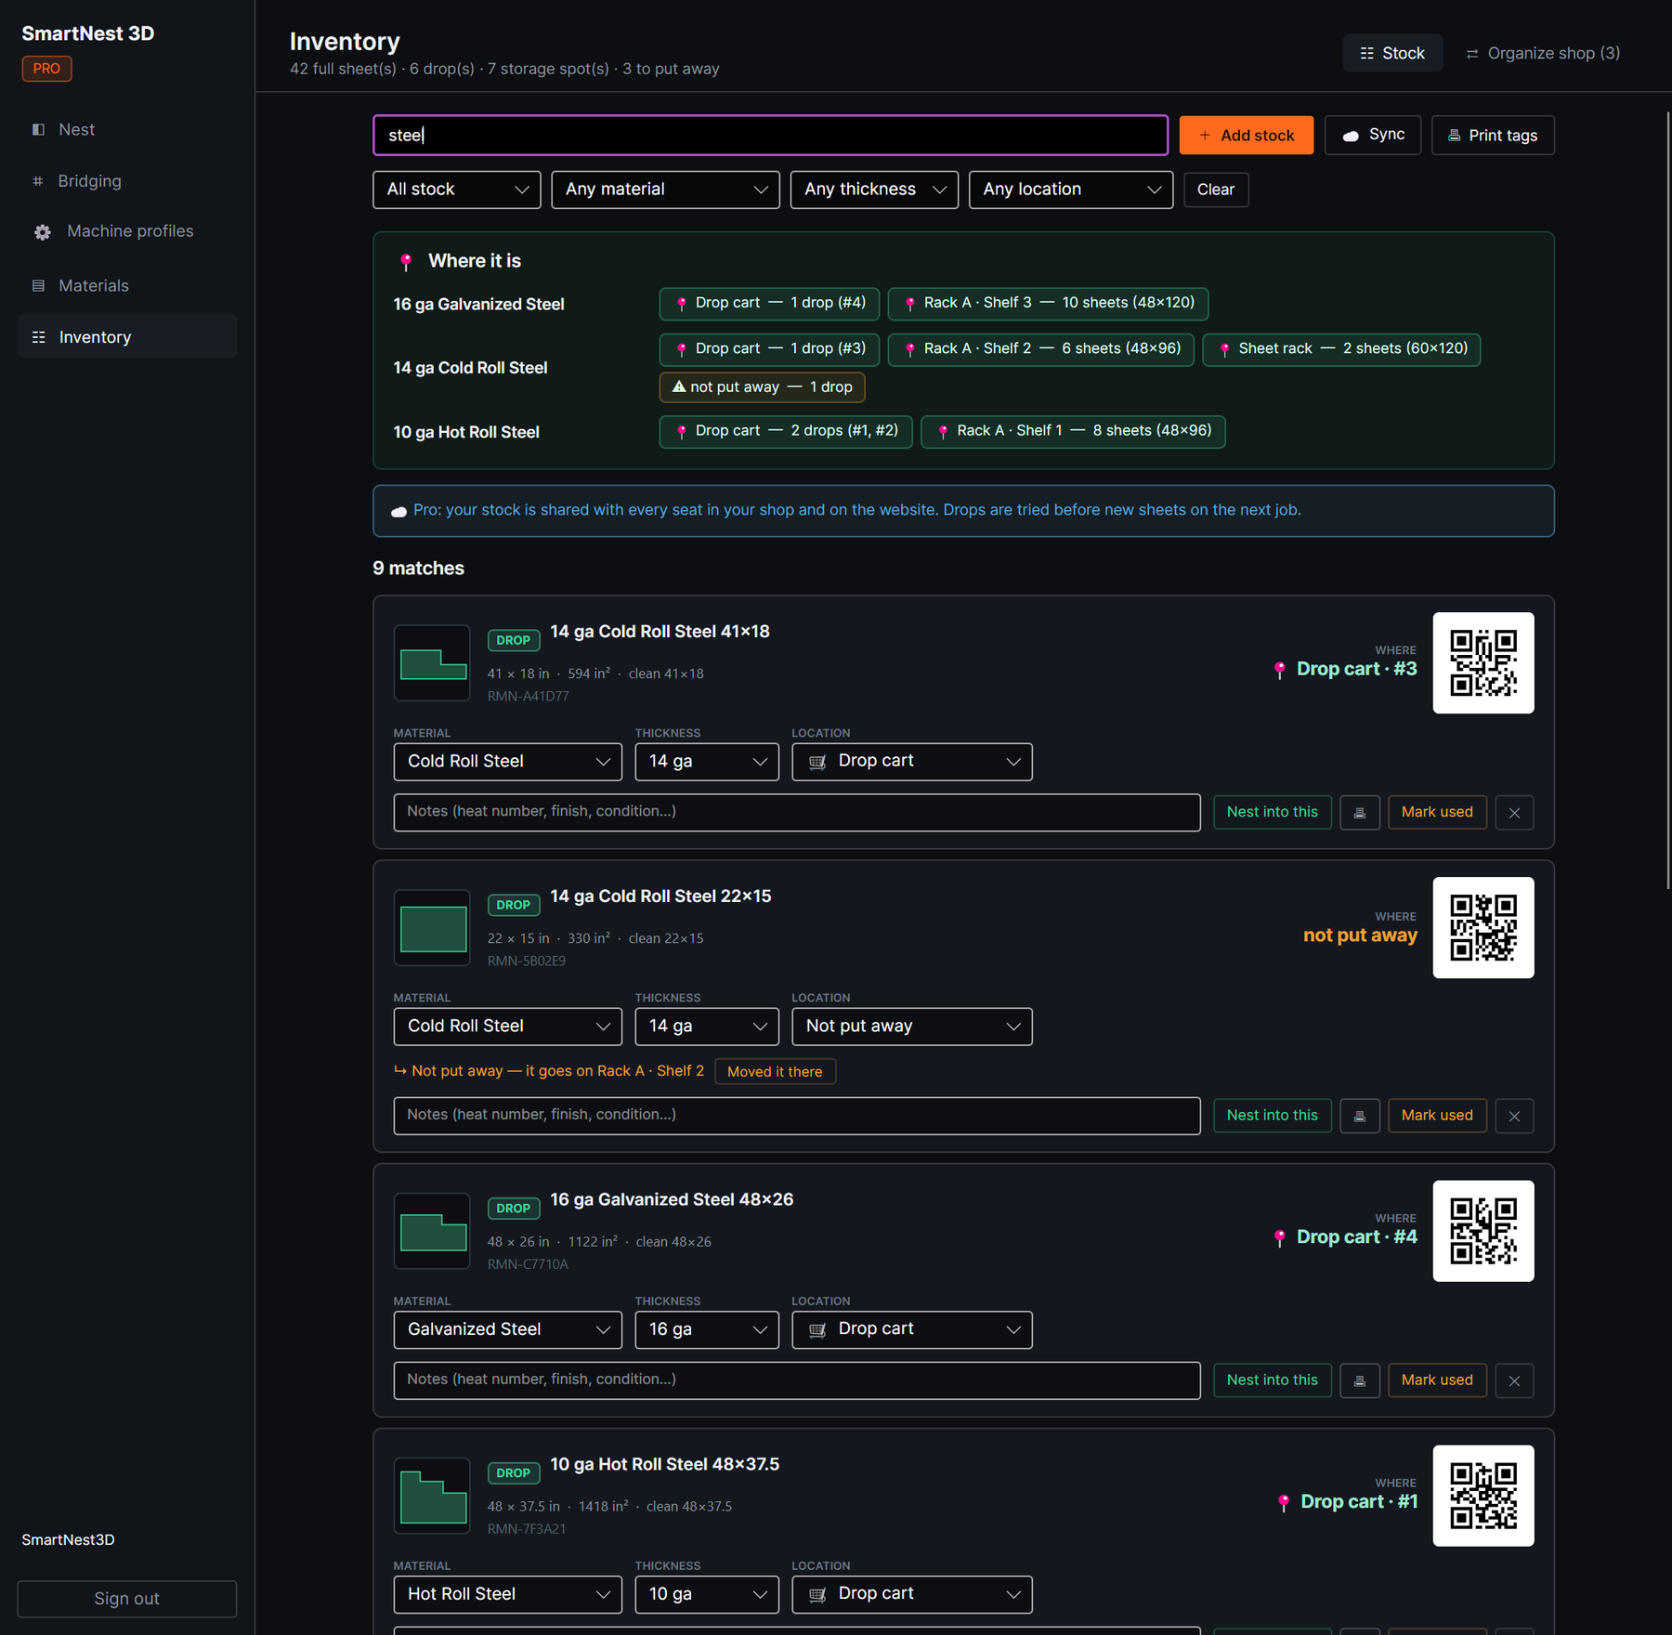Click the print icon on the 41×18 drop card
Viewport: 1672px width, 1635px height.
click(1360, 813)
